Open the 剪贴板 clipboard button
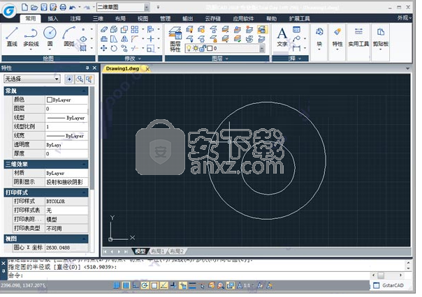This screenshot has width=422, height=297. 381,40
